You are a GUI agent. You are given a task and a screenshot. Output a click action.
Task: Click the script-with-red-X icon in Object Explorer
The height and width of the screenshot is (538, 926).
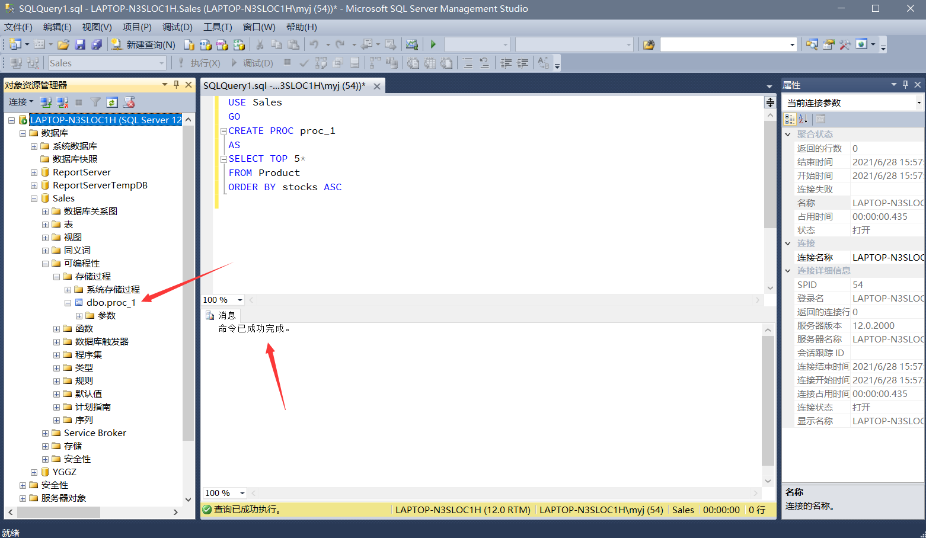pyautogui.click(x=129, y=103)
